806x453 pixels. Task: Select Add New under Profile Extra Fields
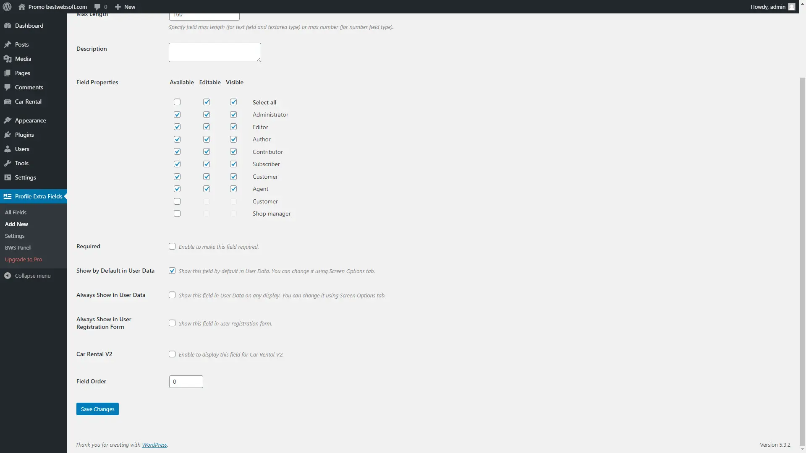pyautogui.click(x=16, y=224)
